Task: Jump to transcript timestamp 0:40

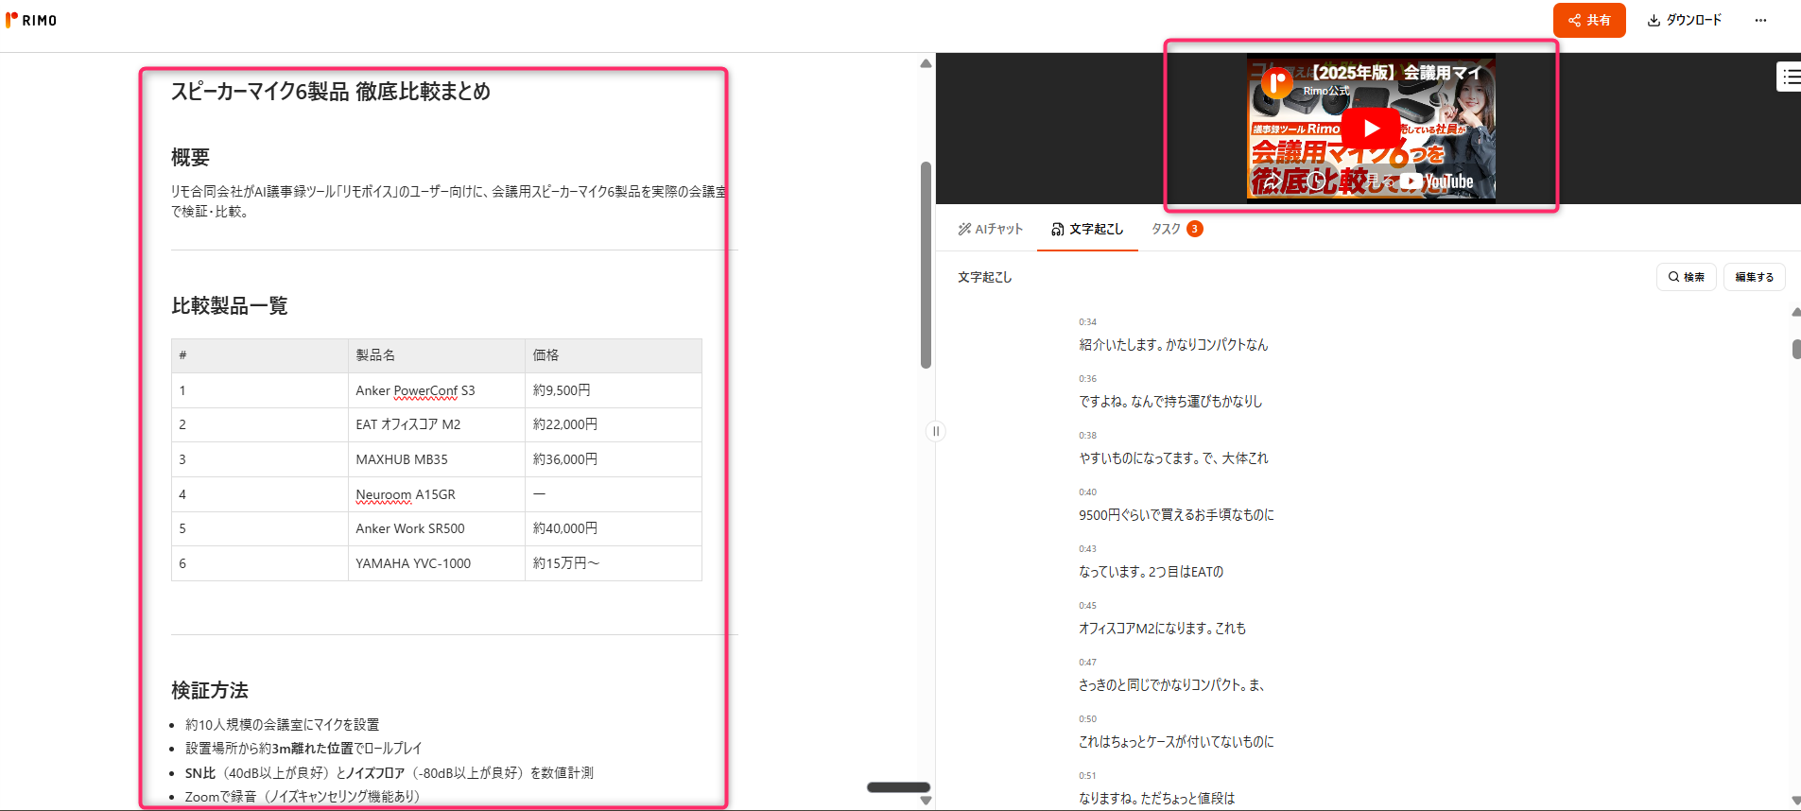Action: coord(1087,492)
